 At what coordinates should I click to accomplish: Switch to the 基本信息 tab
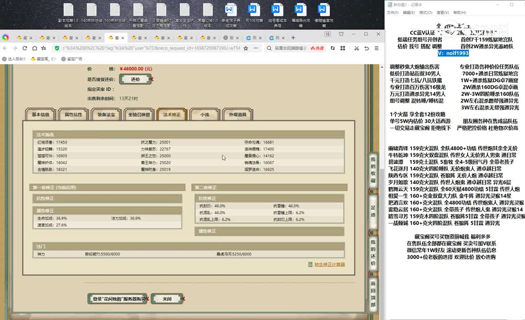click(41, 114)
